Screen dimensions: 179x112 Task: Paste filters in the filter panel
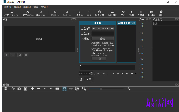tap(26, 55)
